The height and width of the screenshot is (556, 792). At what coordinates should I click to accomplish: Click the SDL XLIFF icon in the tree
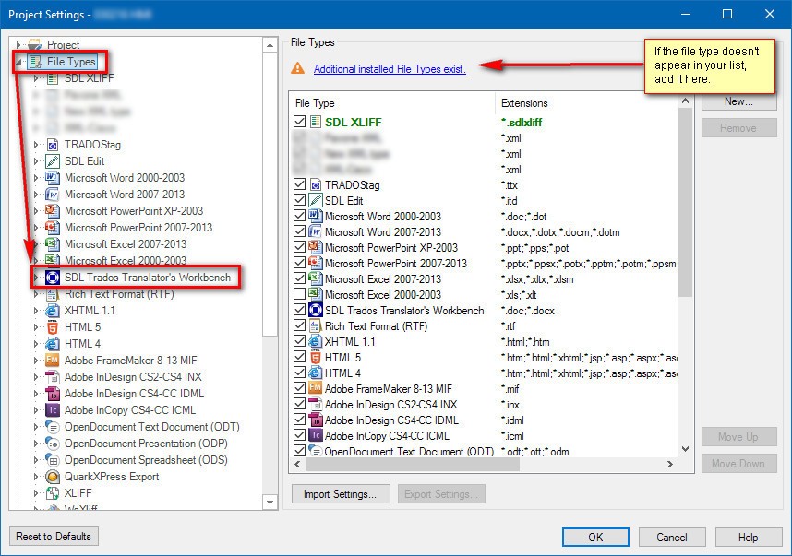point(52,78)
